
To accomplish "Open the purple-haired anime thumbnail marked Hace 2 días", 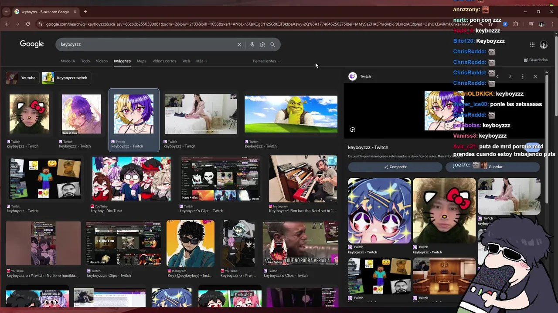I will pos(82,114).
